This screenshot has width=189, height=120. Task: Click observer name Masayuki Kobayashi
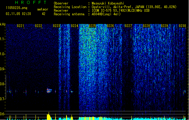(108, 3)
